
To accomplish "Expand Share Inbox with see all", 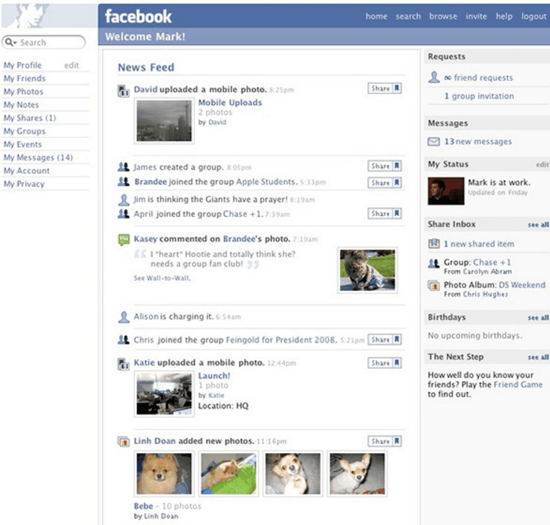I will tap(537, 225).
